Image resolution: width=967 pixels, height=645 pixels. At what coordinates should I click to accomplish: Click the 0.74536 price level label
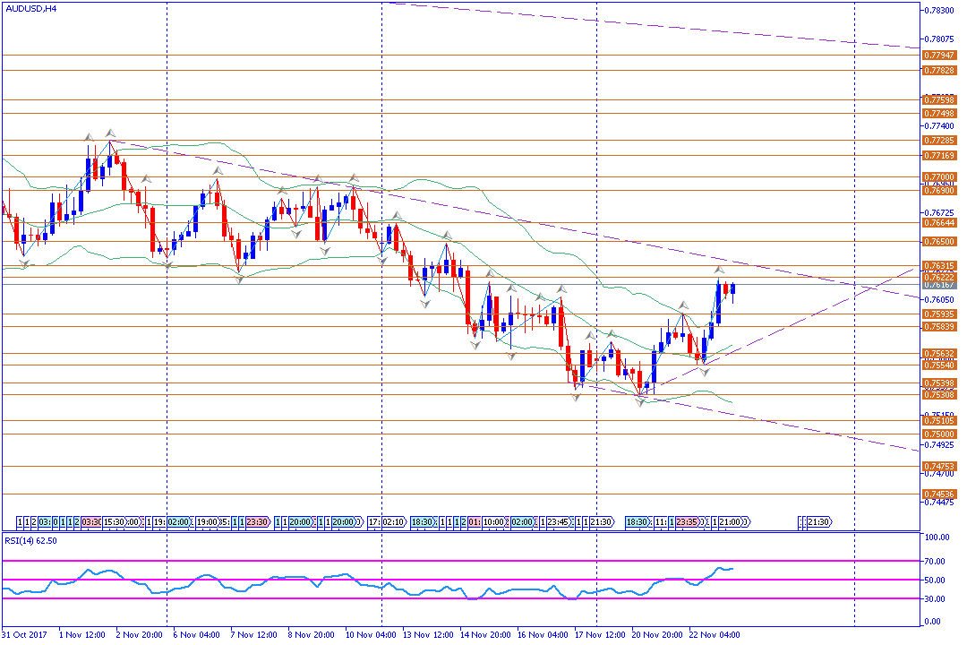[x=939, y=494]
